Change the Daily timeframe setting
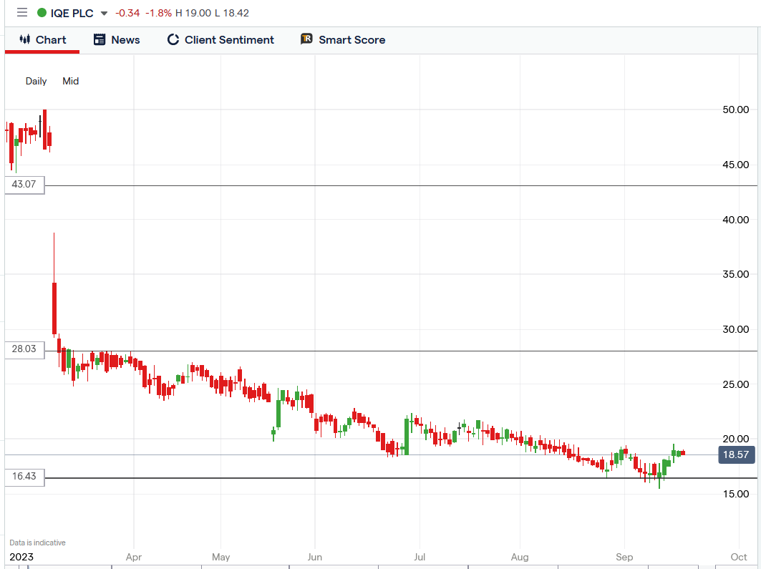 pos(36,81)
